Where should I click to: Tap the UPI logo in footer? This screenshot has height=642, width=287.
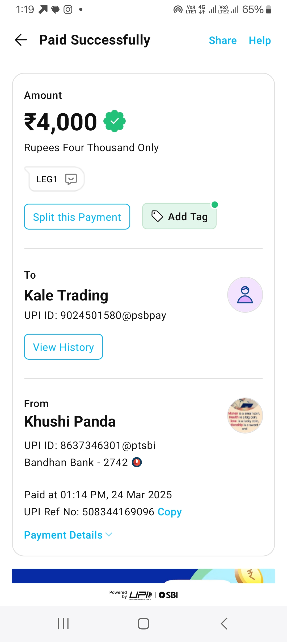[141, 595]
